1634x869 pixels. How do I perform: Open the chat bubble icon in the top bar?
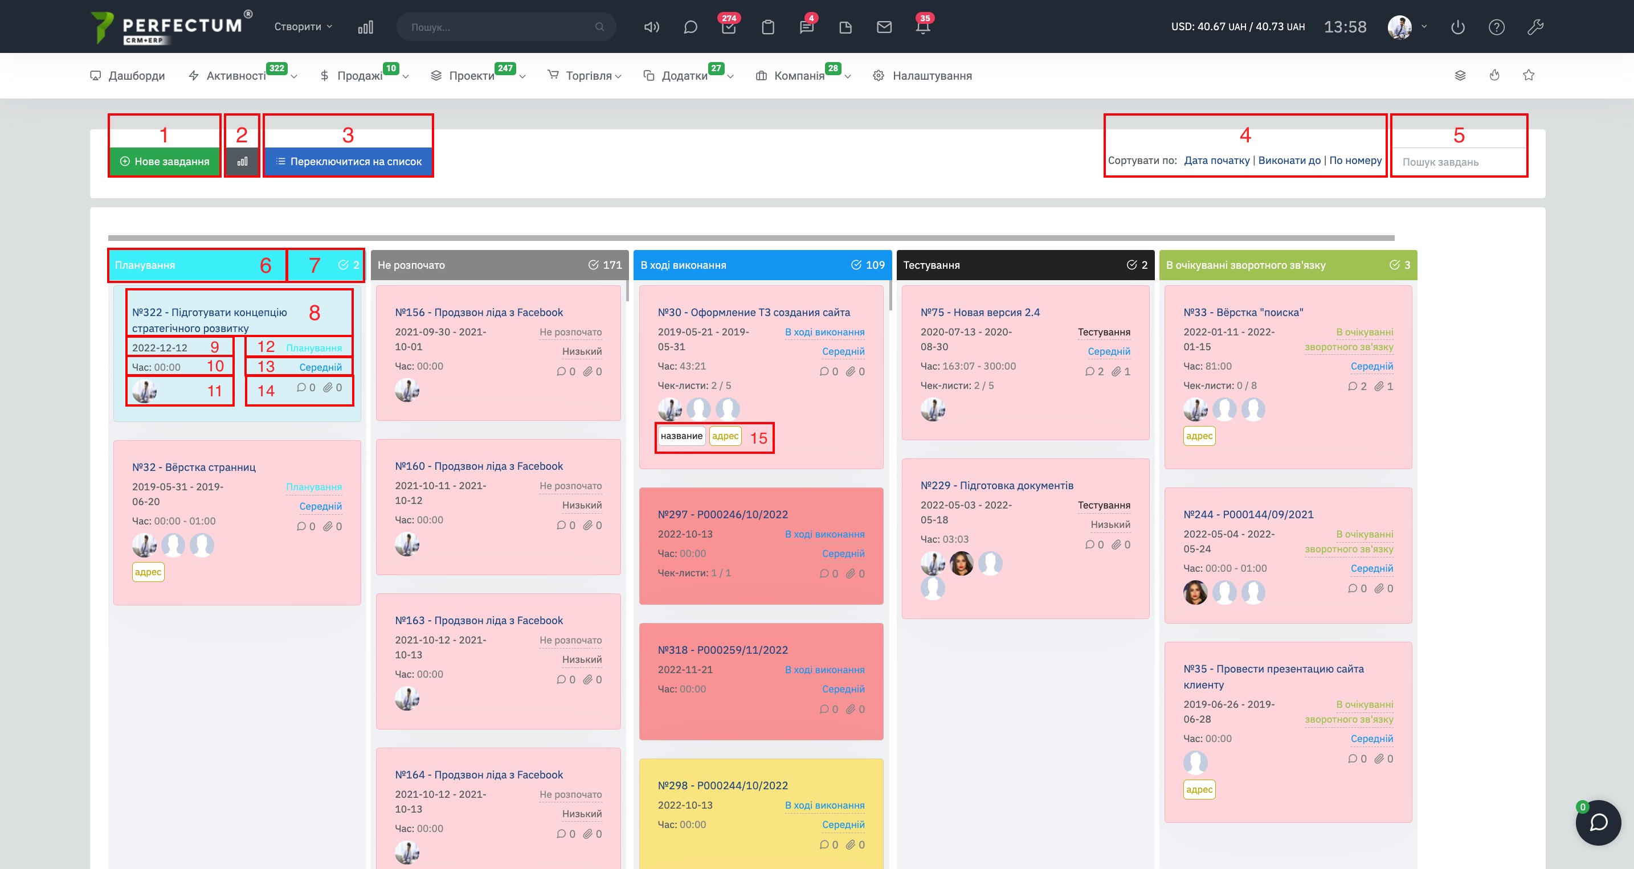point(690,27)
